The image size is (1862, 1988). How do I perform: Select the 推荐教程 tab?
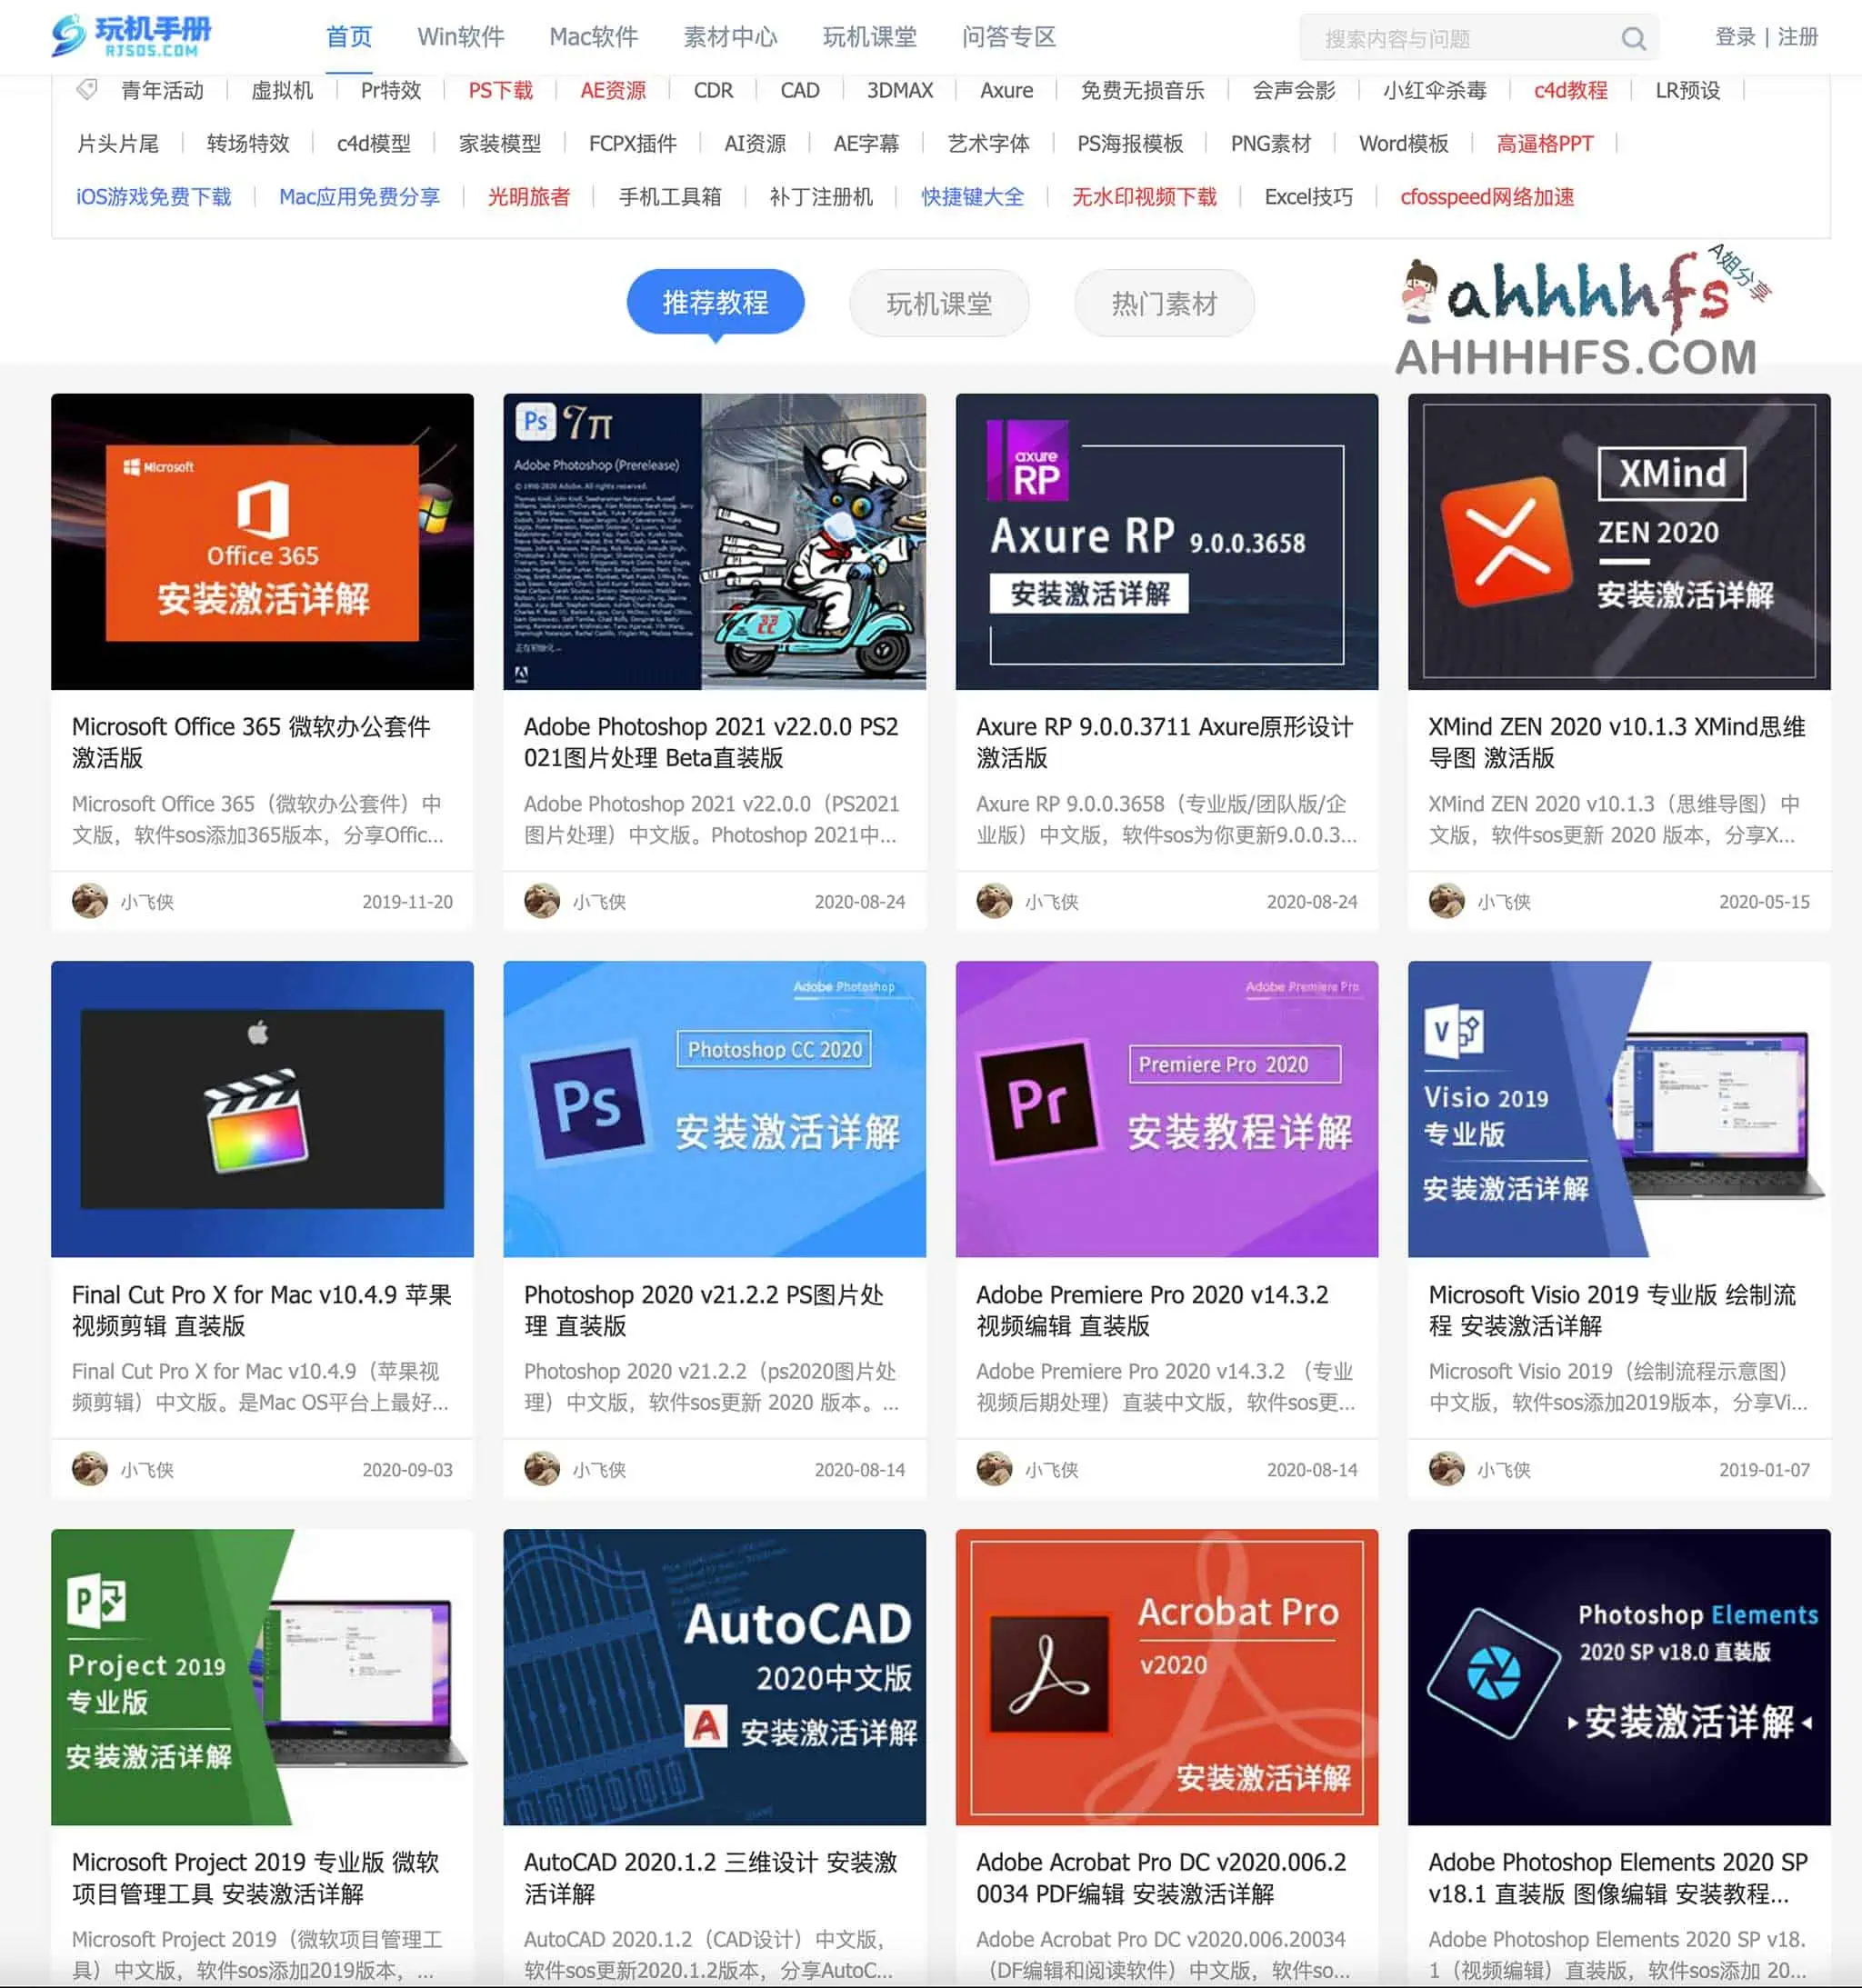[x=716, y=299]
